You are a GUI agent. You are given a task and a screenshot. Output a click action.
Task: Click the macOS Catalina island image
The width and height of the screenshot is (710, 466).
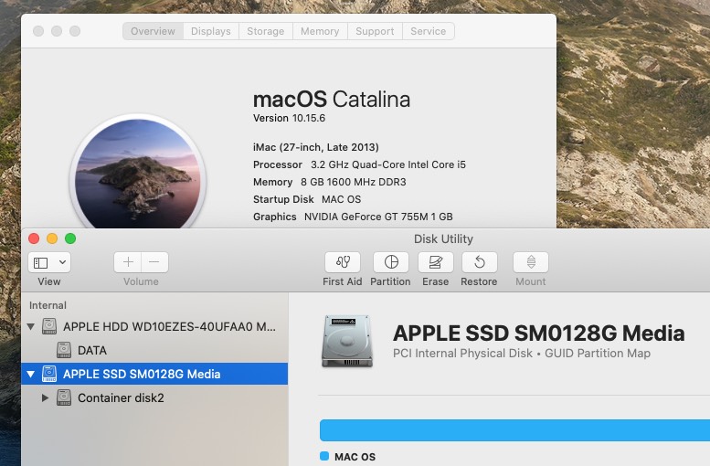point(138,172)
